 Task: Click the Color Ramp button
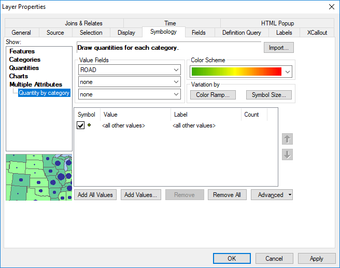tap(212, 95)
